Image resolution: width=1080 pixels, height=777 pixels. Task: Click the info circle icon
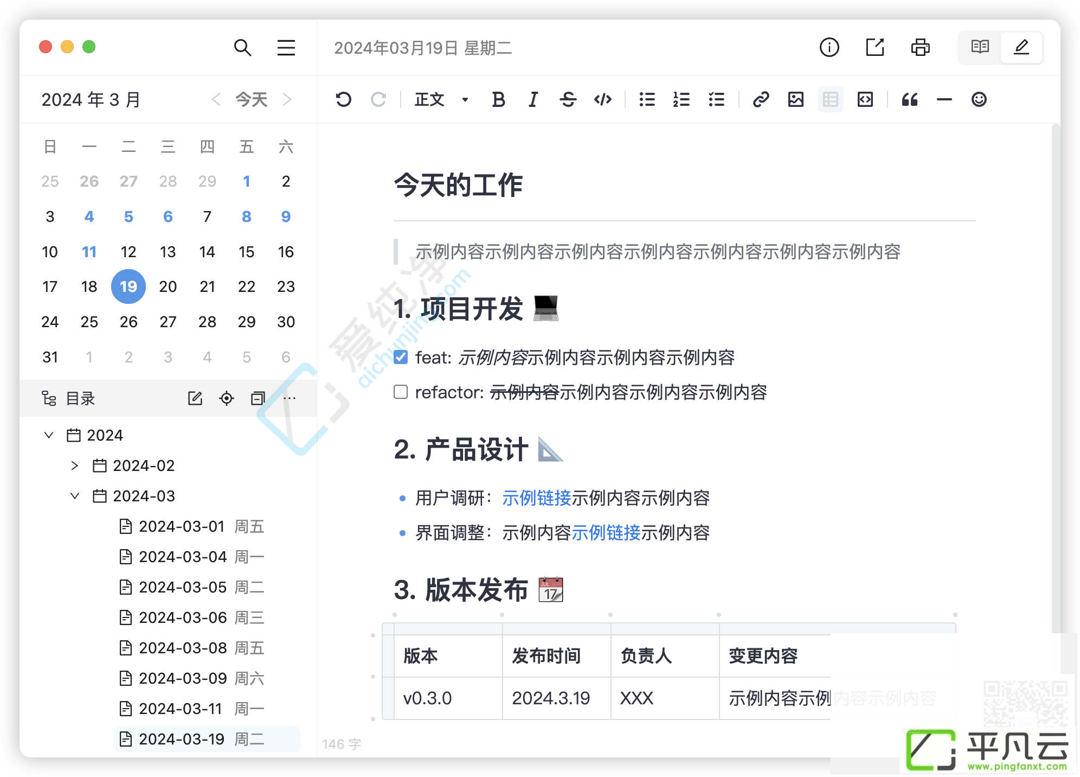[x=829, y=48]
